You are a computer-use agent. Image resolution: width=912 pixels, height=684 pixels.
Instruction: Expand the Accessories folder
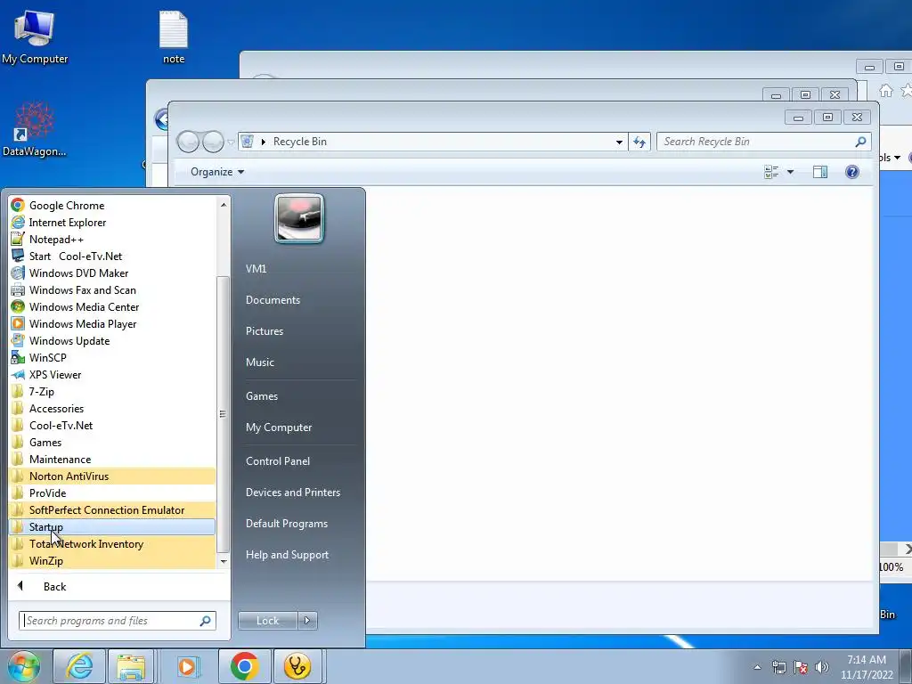click(112, 408)
